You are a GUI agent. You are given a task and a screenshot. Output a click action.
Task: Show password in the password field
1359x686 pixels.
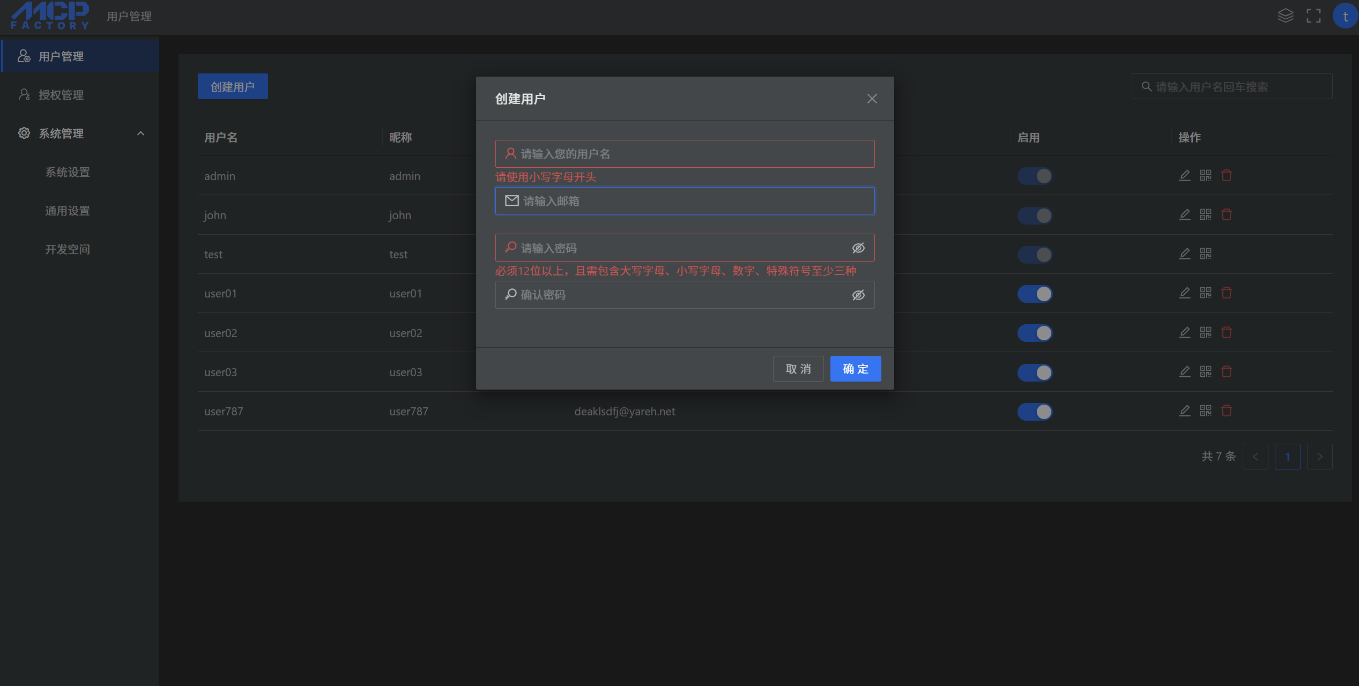[858, 248]
